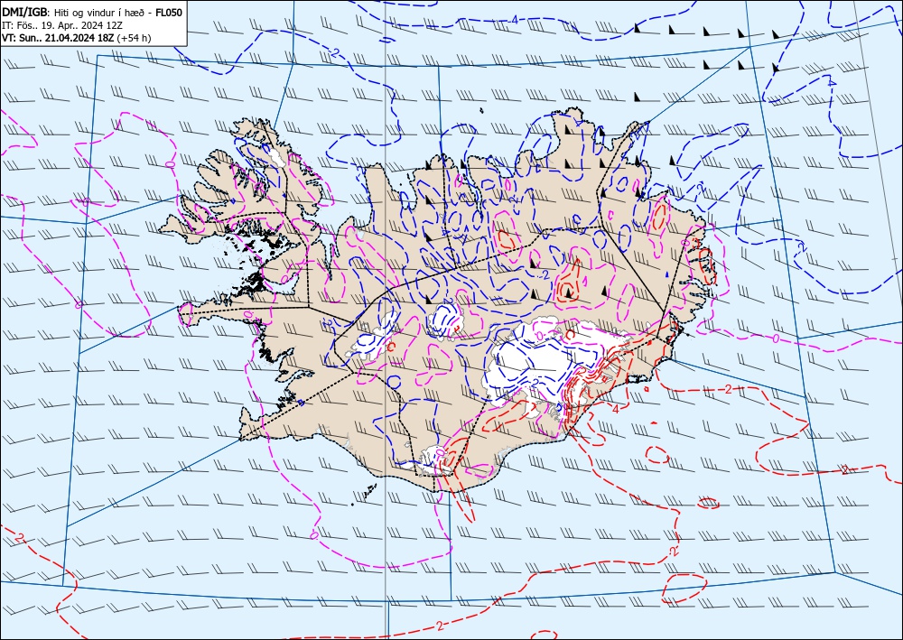The image size is (903, 640).
Task: Click the "VT: Sun.. 21.04.2024 18Z" valid time
Action: [58, 38]
